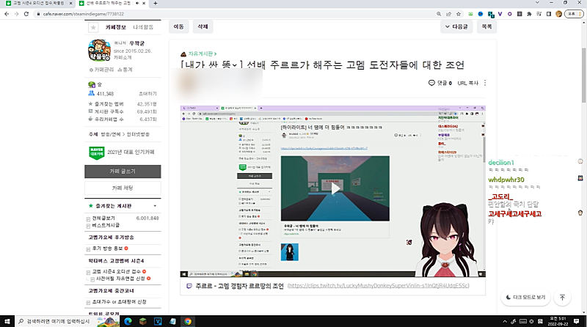Open the Minecraft block taskbar icon

pyautogui.click(x=142, y=321)
